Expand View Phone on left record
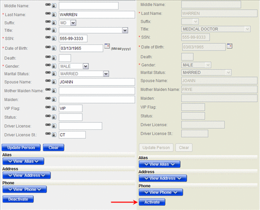Image resolution: width=260 pixels, height=210 pixels. (x=25, y=189)
